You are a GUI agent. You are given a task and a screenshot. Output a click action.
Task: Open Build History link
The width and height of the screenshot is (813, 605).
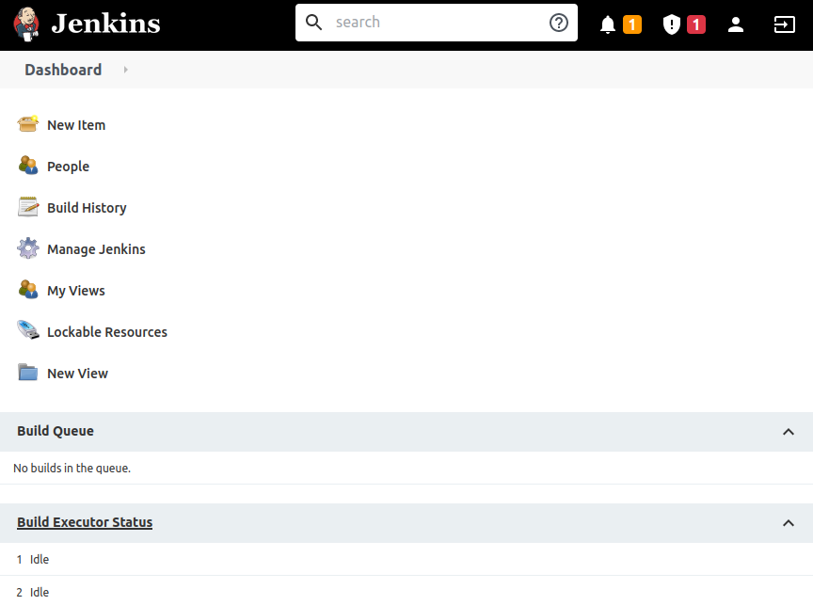click(87, 208)
